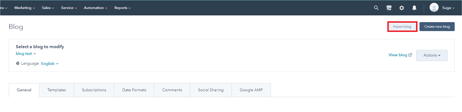Click the Create new blog button
Viewport: 462px width, 112px height.
[437, 27]
